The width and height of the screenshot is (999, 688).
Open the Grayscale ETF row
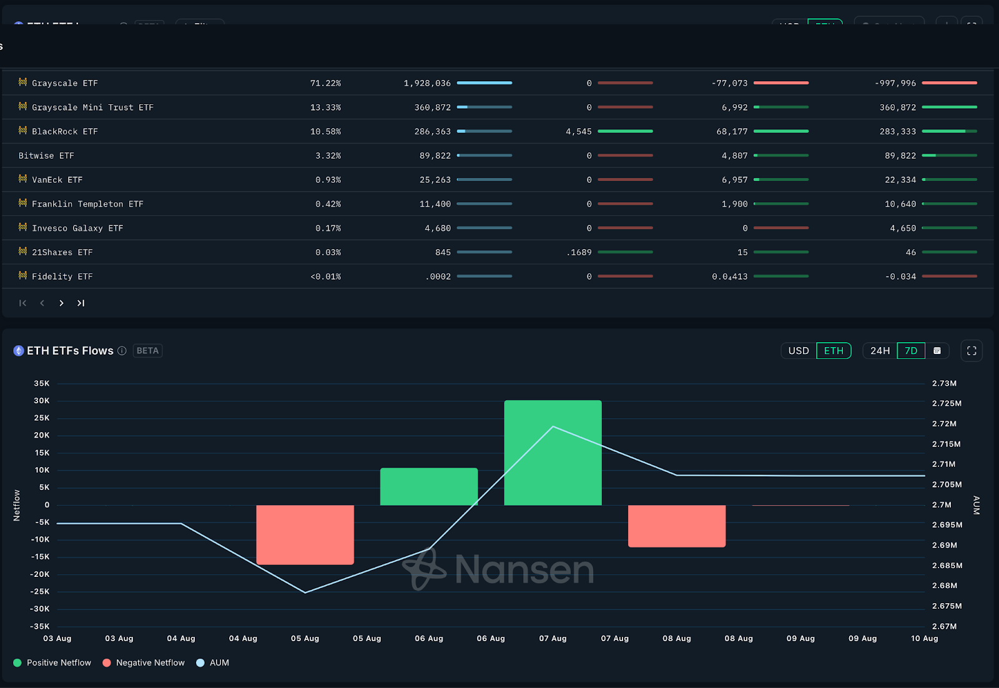click(498, 83)
